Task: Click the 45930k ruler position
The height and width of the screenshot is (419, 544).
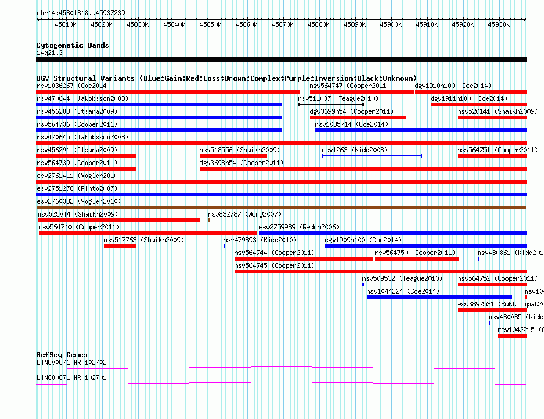Action: click(499, 24)
